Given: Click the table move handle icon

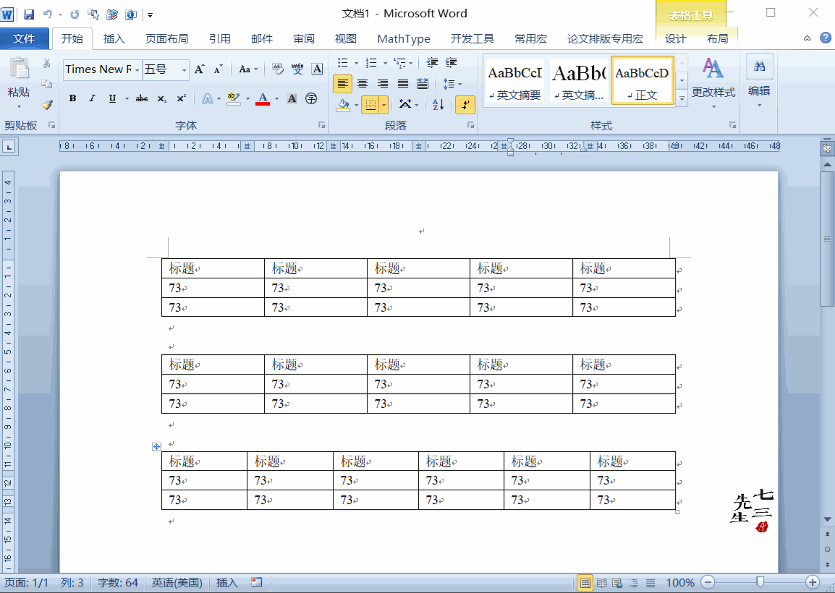Looking at the screenshot, I should point(156,447).
